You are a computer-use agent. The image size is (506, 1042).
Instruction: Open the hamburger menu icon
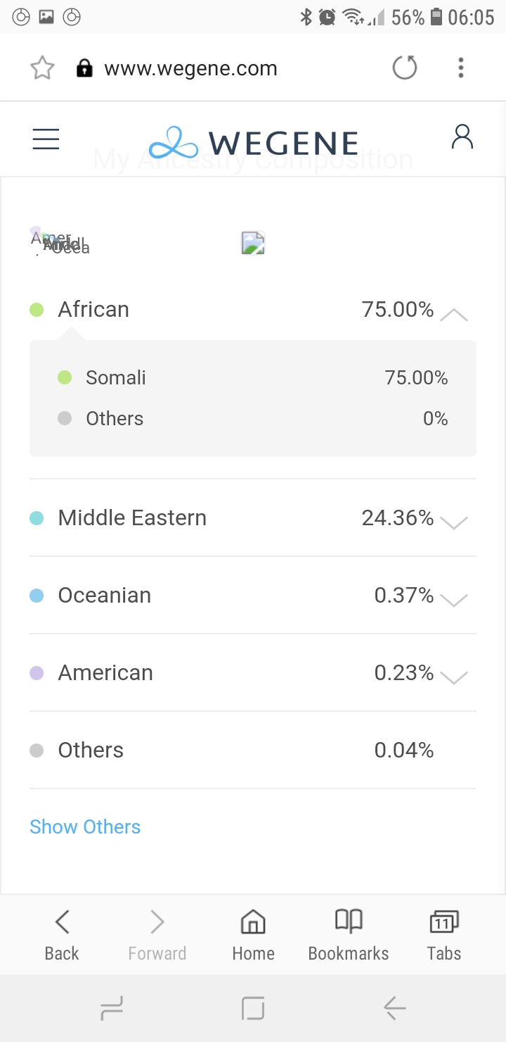[46, 139]
